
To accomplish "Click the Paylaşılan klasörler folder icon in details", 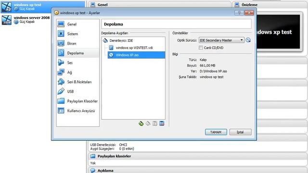I will point(93,156).
